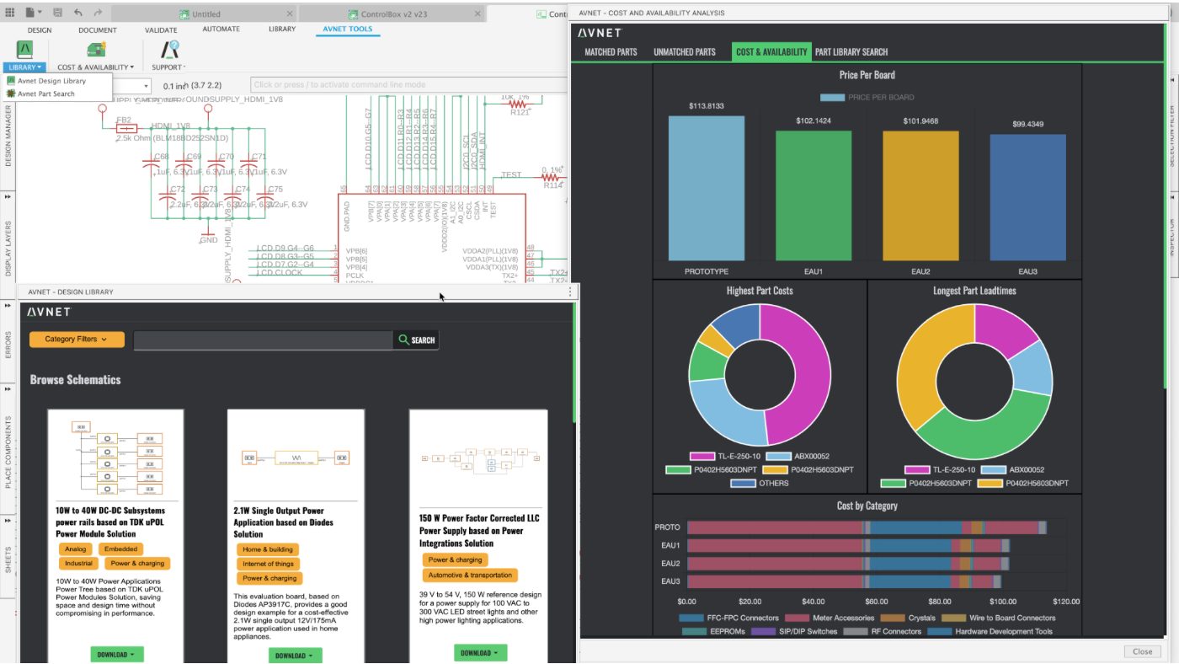Screen dimensions: 1179x664
Task: Toggle OTHERS legend swatch in Highest Part Costs
Action: [x=743, y=484]
